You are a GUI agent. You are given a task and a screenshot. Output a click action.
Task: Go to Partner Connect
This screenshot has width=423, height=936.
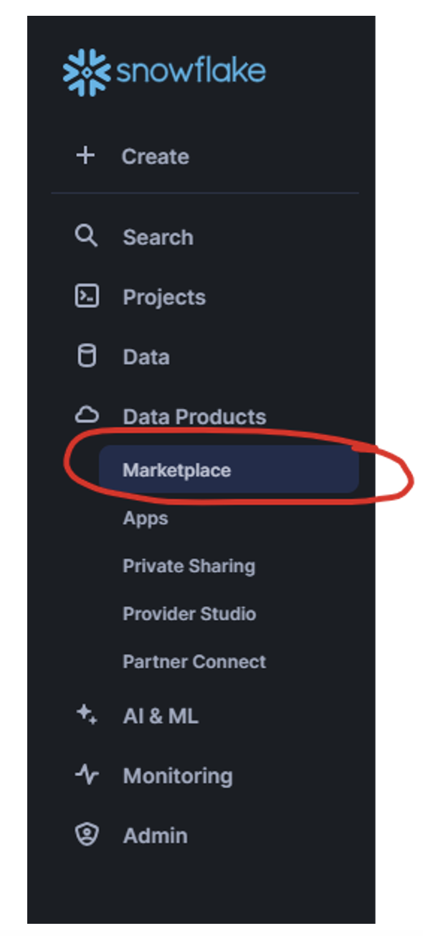pos(194,661)
